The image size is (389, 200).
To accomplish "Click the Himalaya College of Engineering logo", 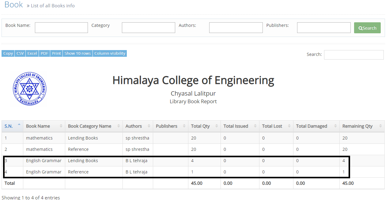I will click(x=29, y=89).
